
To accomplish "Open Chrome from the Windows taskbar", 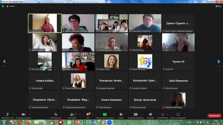I will click(102, 122).
